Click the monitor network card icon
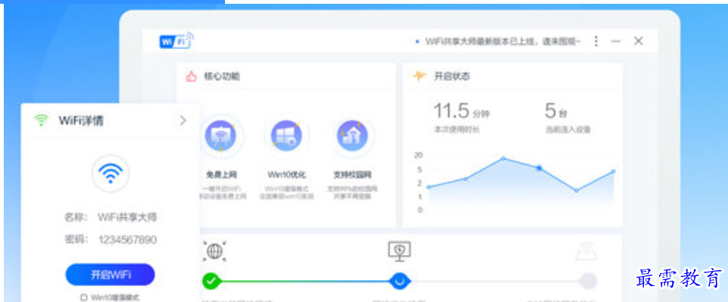 coord(399,251)
